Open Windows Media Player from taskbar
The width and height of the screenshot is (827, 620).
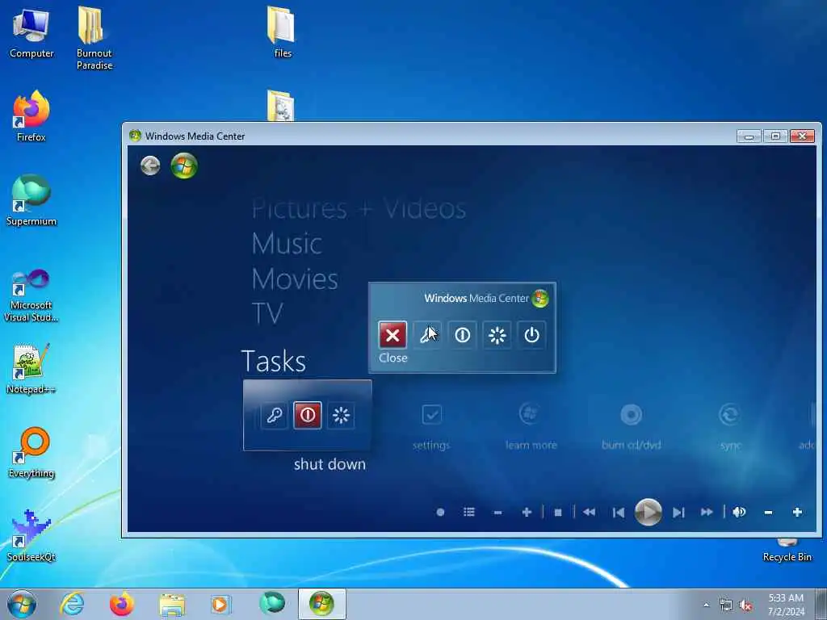click(221, 604)
